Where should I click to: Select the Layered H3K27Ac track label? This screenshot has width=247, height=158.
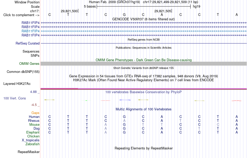17,84
